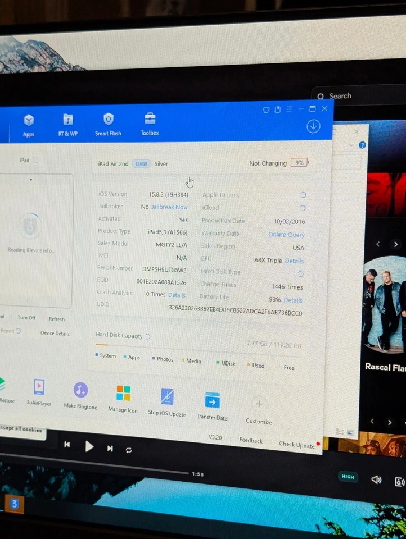Click the Turn Off button
Screen dimensions: 406x539
click(26, 318)
